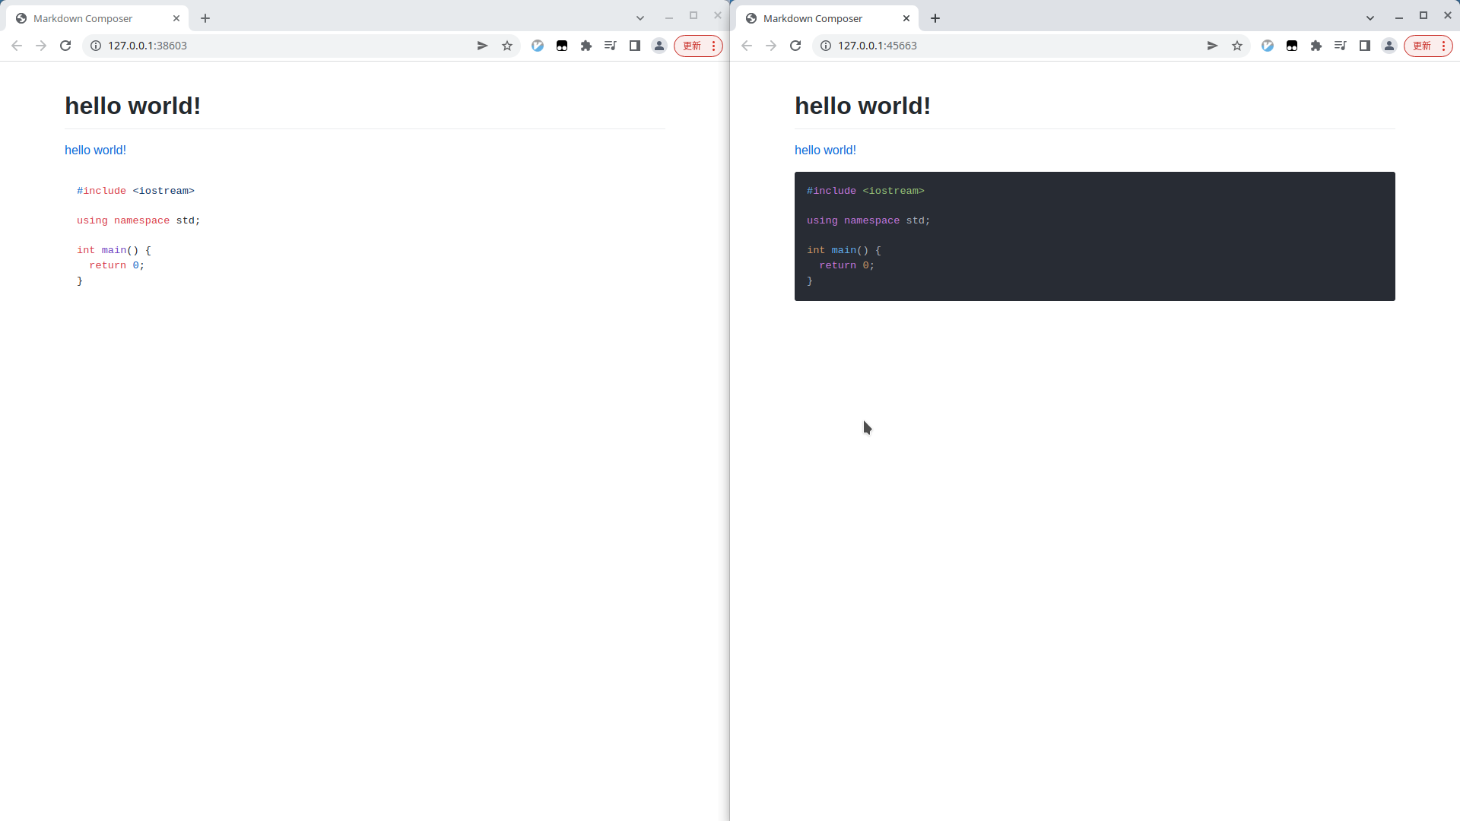The width and height of the screenshot is (1460, 821).
Task: Click return 0; line in dark code block
Action: pyautogui.click(x=847, y=265)
